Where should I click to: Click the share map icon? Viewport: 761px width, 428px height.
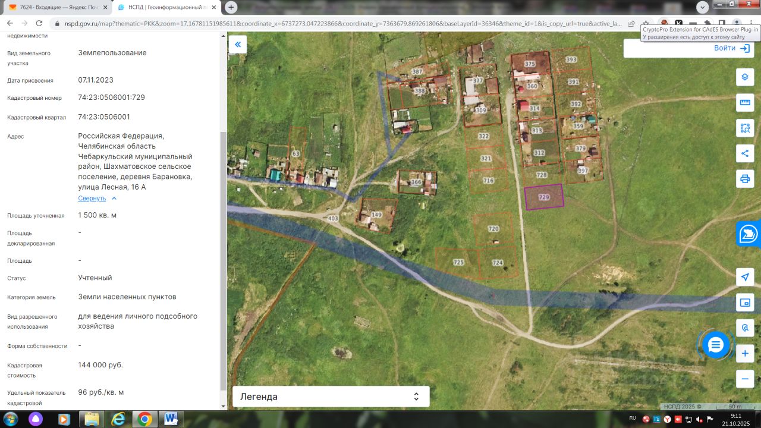[745, 153]
